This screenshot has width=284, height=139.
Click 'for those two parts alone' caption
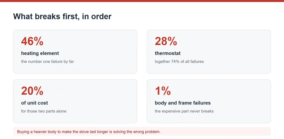[44, 111]
